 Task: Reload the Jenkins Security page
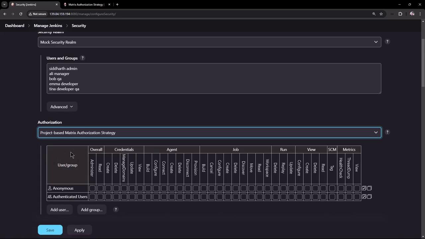(21, 14)
